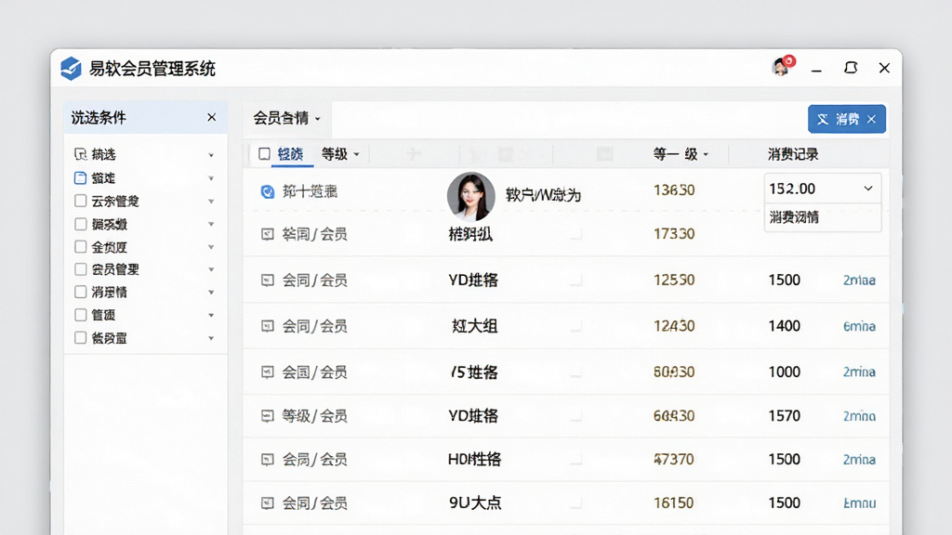Tick the 会员管理 filter checkbox
The image size is (952, 535).
[x=80, y=268]
